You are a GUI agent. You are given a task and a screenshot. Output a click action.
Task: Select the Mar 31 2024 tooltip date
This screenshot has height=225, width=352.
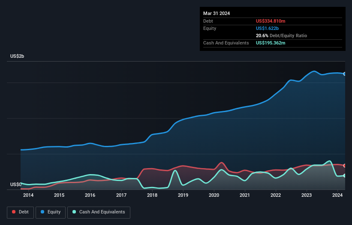[217, 13]
